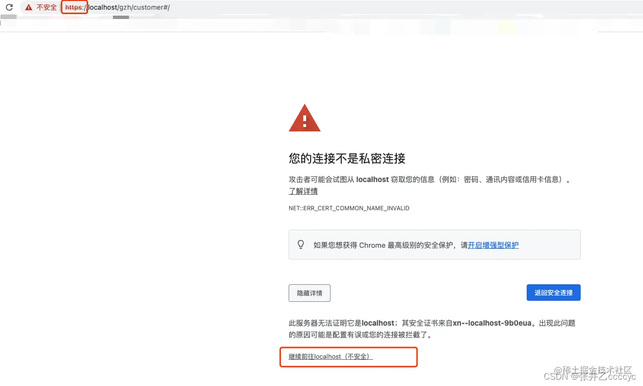Select the NET::ERR_CERT_COMMON_NAME_INVALID error code

pos(349,208)
